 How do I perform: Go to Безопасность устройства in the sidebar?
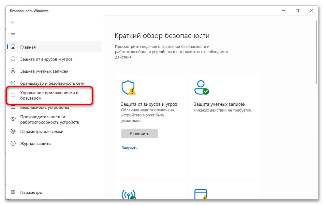pos(45,107)
